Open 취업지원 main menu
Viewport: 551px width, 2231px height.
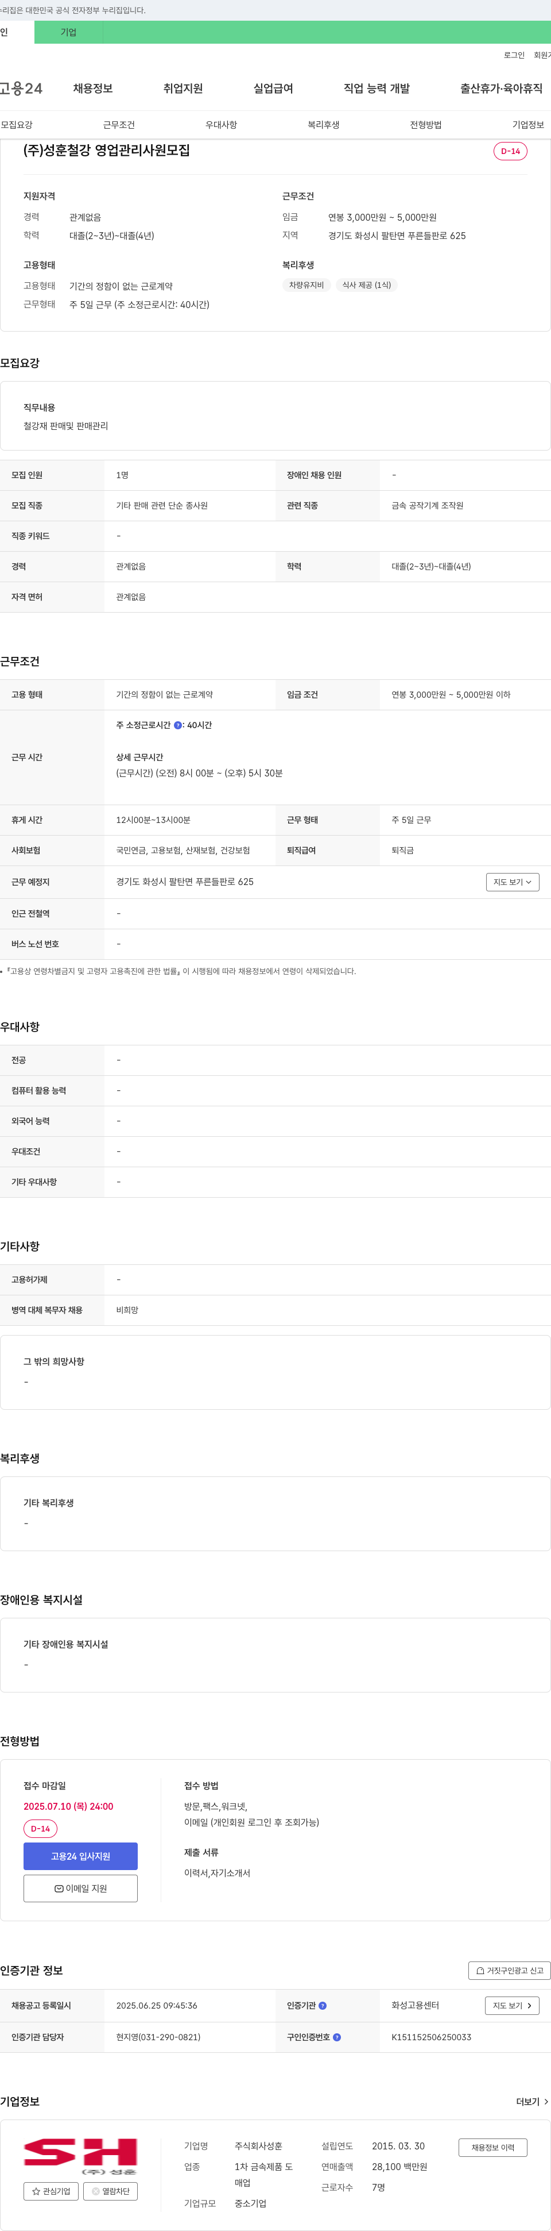[183, 89]
